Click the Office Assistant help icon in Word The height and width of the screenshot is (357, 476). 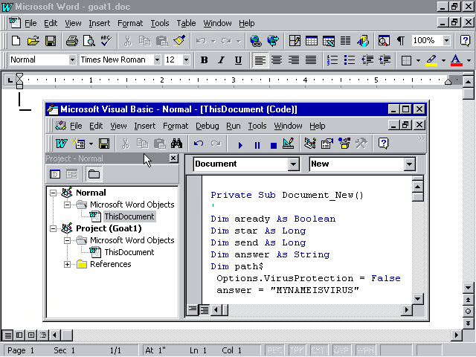click(465, 40)
